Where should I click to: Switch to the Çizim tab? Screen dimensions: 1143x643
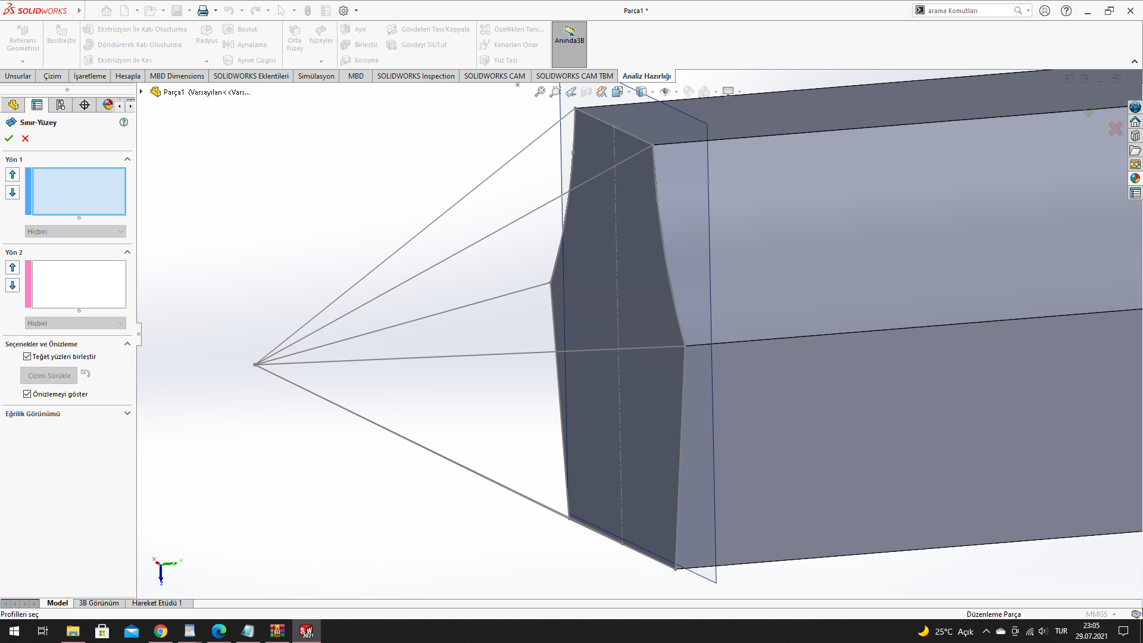tap(52, 76)
